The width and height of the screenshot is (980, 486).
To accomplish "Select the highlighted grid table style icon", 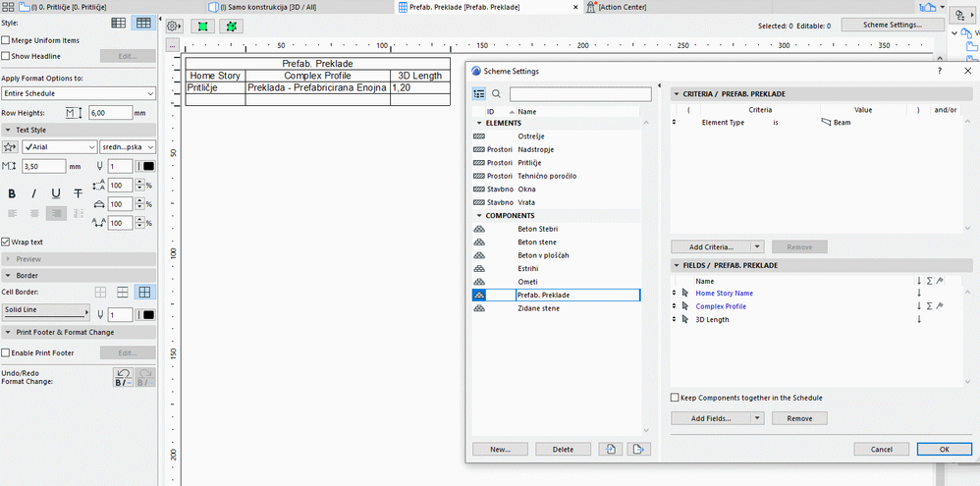I will pos(143,24).
